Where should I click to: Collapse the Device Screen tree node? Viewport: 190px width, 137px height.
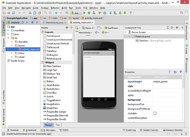click(x=126, y=32)
